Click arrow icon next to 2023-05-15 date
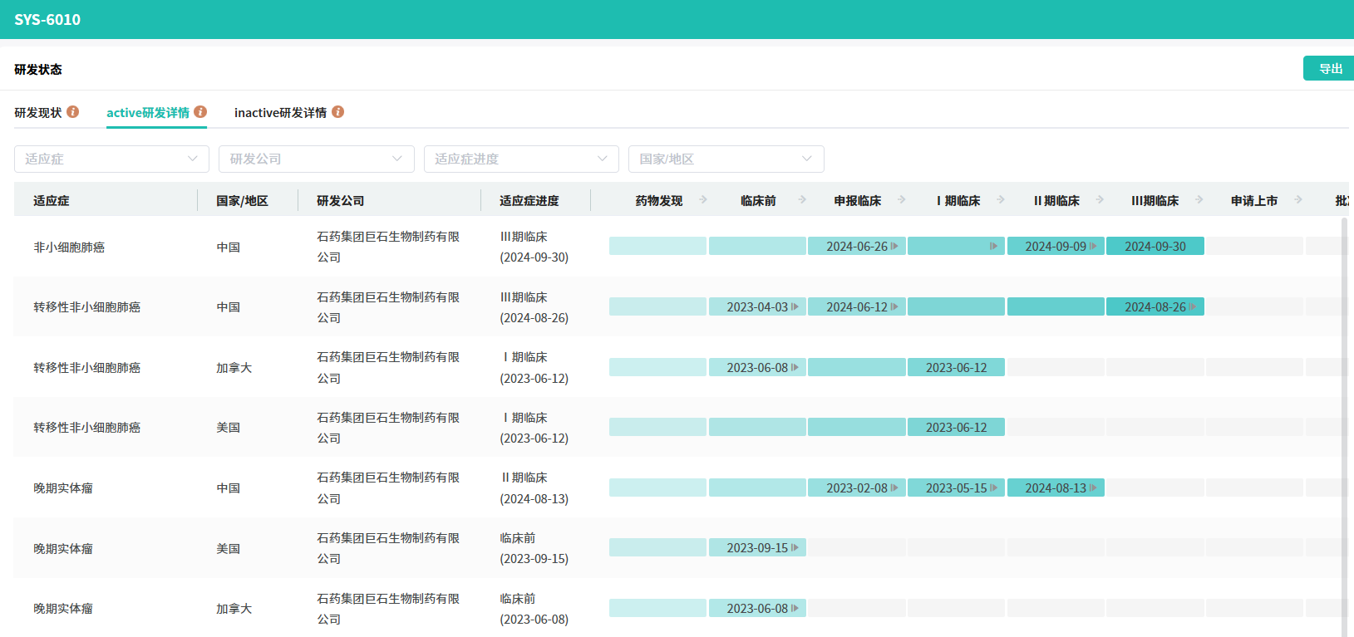This screenshot has width=1354, height=637. tap(993, 488)
